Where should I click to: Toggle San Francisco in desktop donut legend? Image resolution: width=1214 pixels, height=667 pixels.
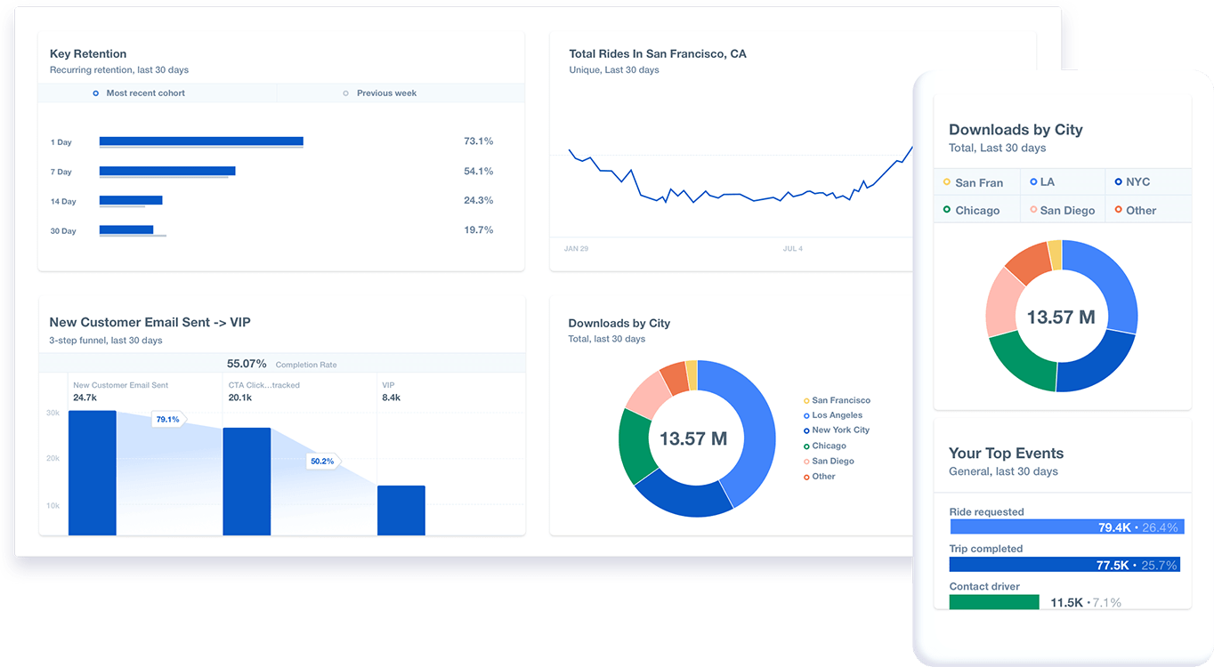837,401
